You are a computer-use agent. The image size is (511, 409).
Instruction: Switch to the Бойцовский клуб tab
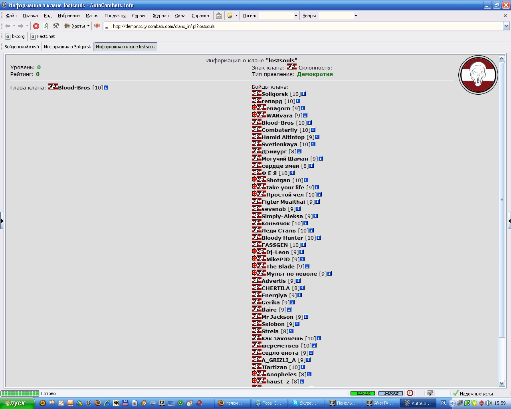click(22, 47)
